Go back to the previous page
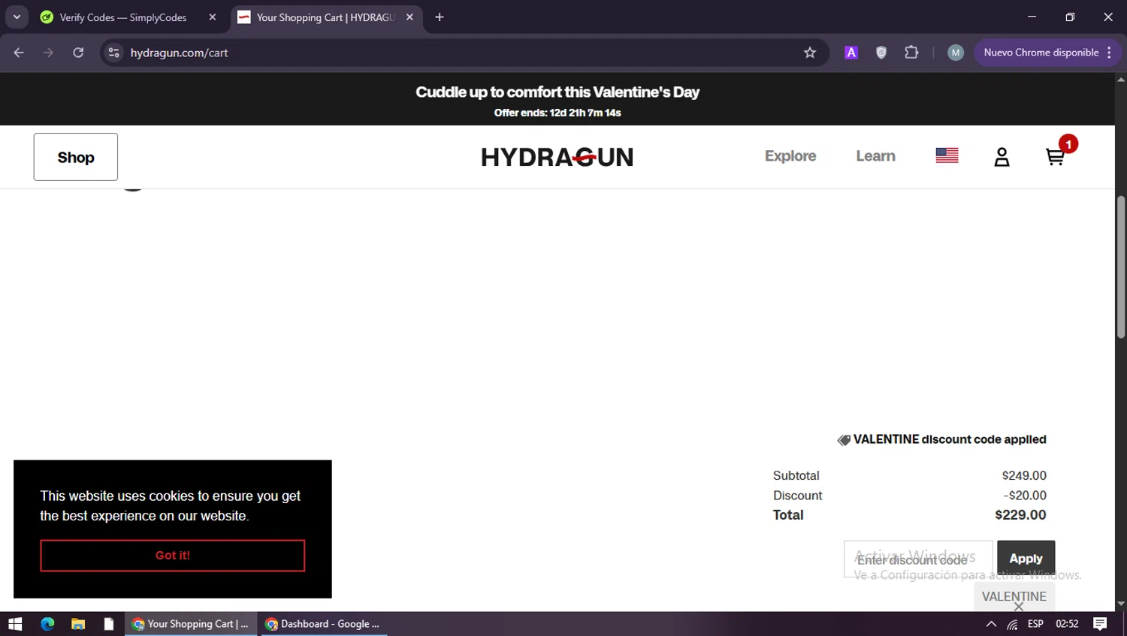 tap(19, 53)
